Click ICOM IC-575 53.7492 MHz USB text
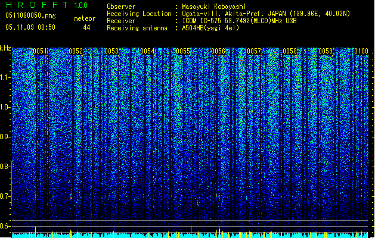Viewport: 375px width, 238px height. (x=239, y=21)
